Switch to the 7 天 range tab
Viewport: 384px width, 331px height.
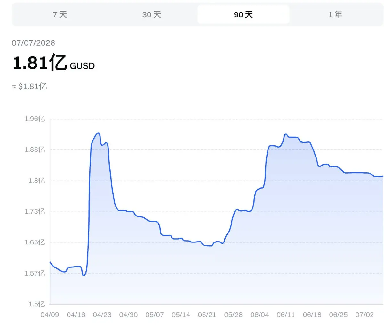(60, 14)
